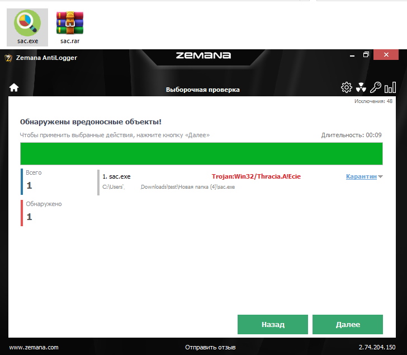Click the Назад button
The image size is (407, 355).
point(273,324)
